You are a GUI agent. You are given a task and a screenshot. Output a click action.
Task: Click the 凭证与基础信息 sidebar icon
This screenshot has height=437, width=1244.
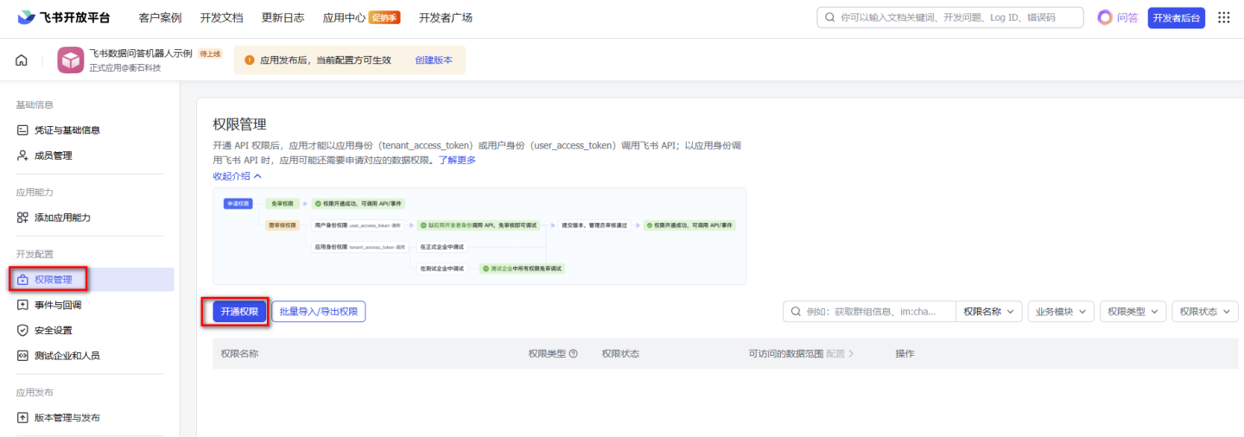click(x=22, y=130)
